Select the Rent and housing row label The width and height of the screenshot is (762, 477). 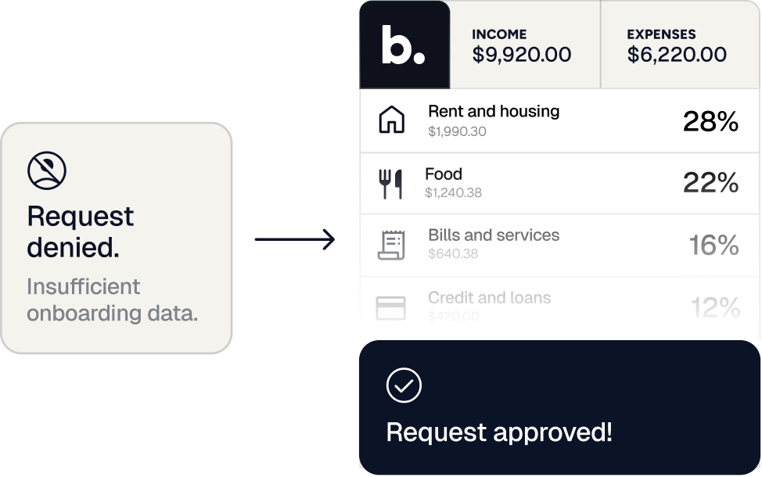pyautogui.click(x=493, y=112)
